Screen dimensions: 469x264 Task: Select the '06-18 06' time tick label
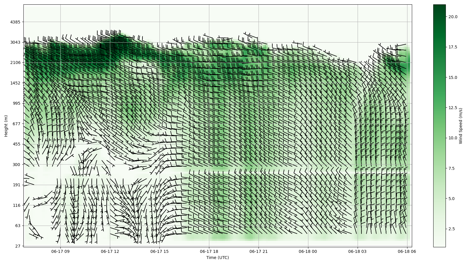(x=407, y=251)
